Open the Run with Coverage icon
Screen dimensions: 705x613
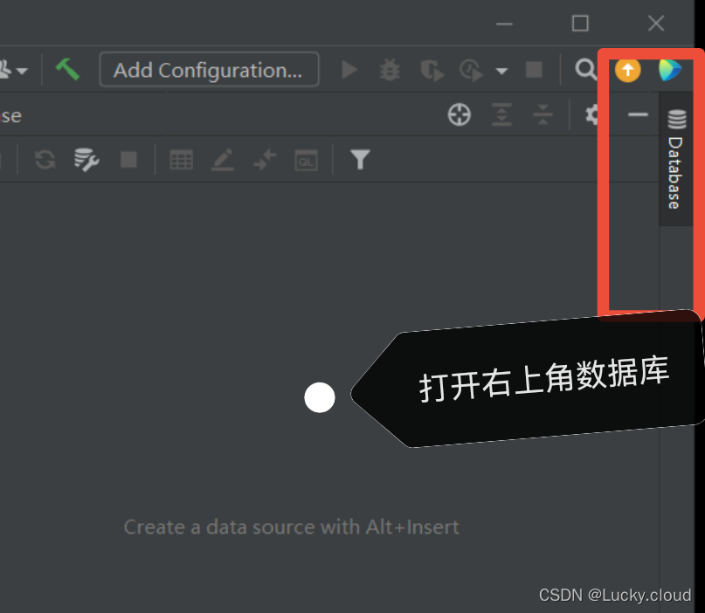pyautogui.click(x=432, y=70)
